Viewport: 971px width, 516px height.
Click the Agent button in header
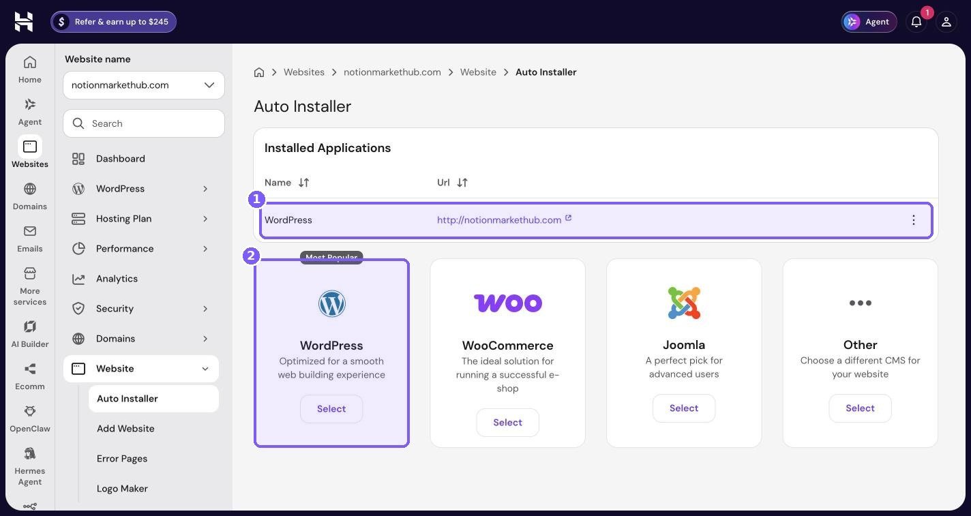point(869,22)
